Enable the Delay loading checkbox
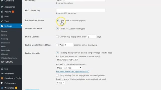This screenshot has height=90, width=161. [57, 75]
